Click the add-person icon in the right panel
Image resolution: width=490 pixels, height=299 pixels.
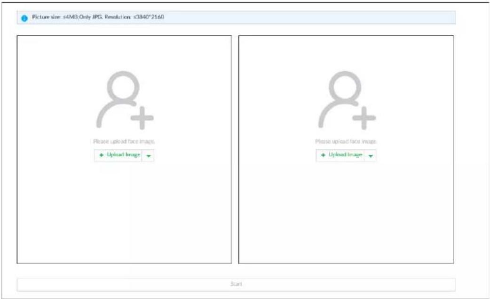coord(347,100)
